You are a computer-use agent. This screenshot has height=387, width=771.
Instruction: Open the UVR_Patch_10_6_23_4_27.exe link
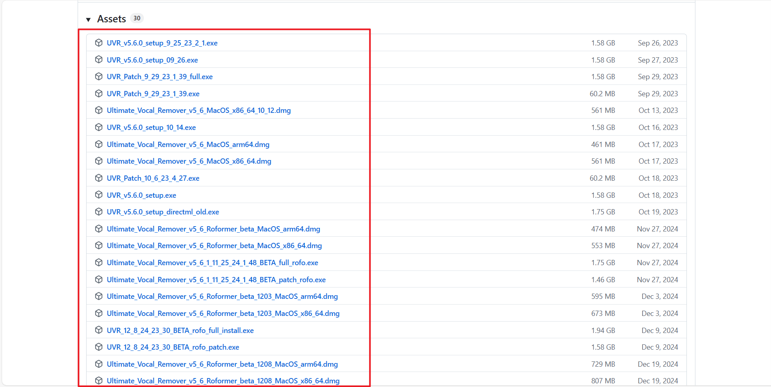click(x=153, y=178)
